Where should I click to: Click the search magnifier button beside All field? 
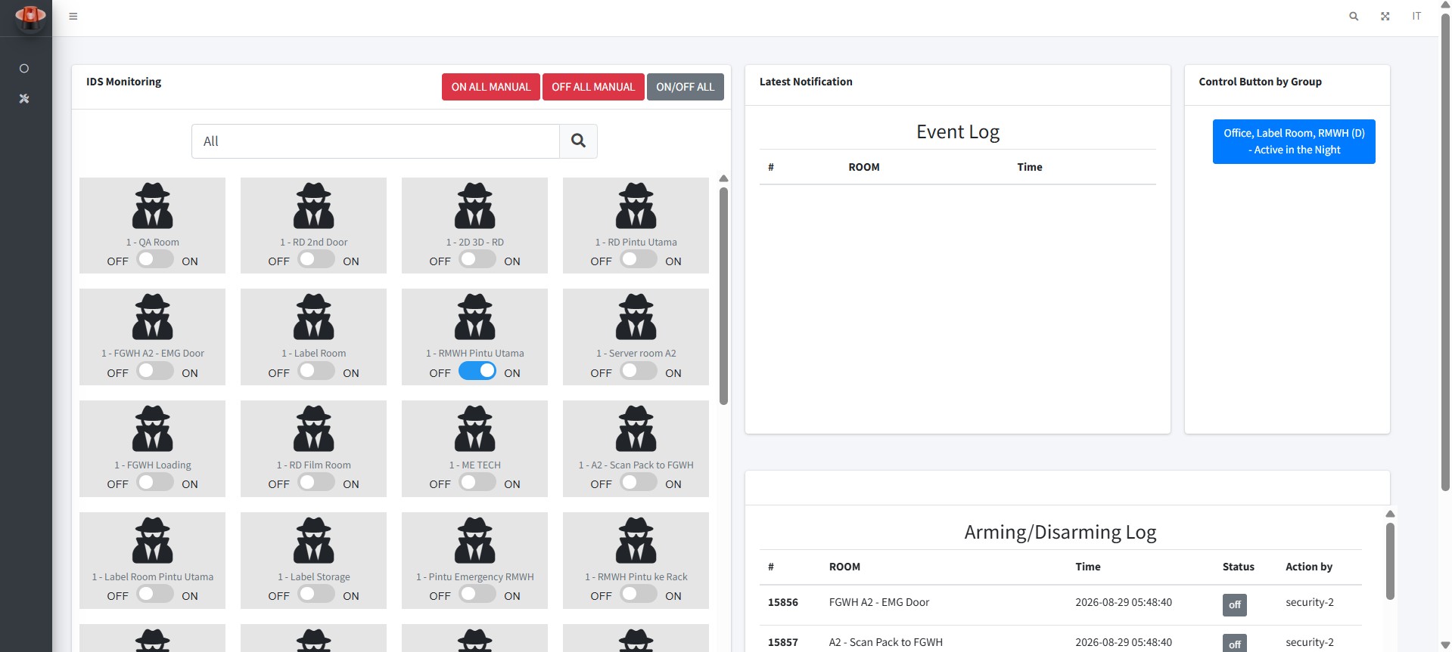pos(578,141)
